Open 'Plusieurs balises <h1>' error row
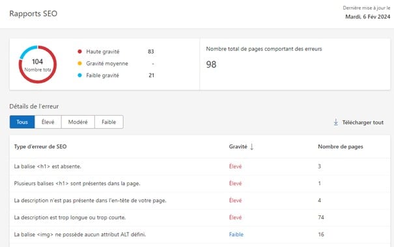Viewport: 394px width, 247px height. pos(200,183)
